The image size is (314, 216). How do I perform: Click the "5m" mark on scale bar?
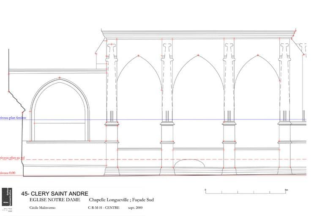[286, 189]
